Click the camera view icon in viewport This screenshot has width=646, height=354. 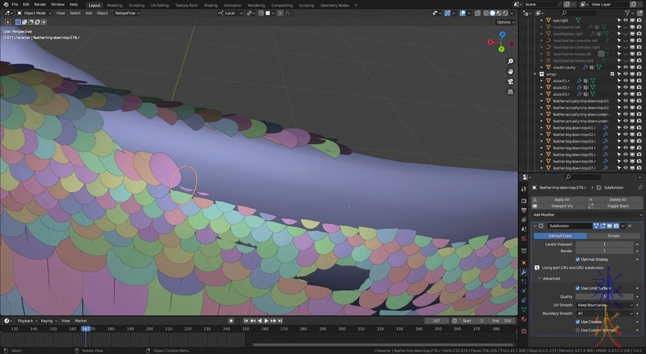click(510, 81)
